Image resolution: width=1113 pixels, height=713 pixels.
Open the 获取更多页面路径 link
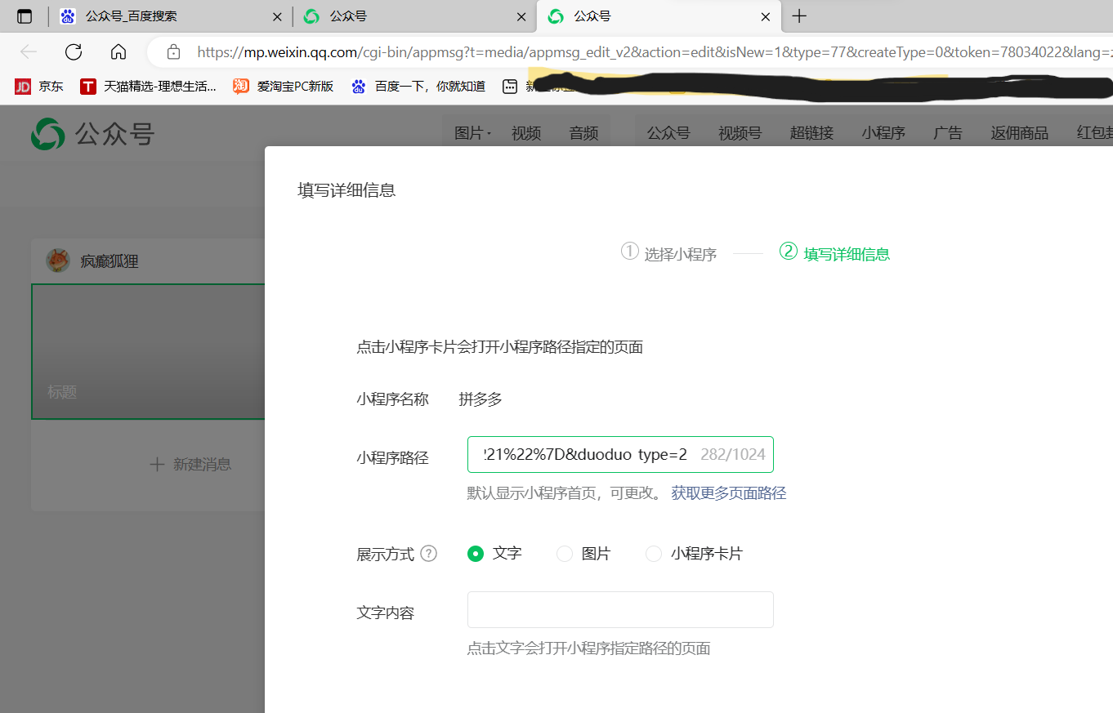729,493
